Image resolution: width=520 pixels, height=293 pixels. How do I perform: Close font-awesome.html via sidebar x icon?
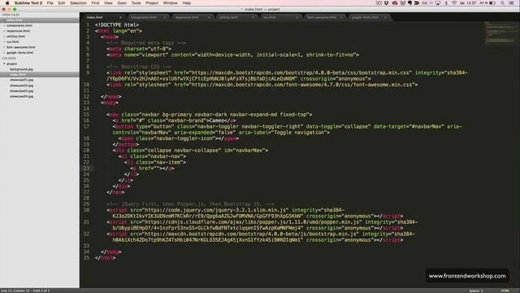4,47
